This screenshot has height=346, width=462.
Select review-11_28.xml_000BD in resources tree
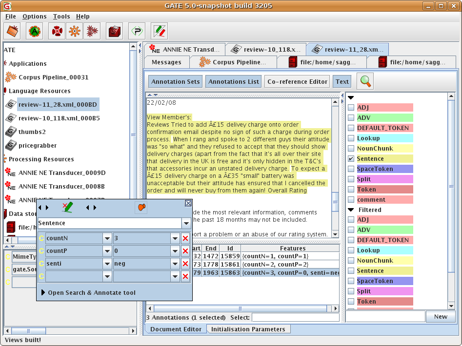[58, 104]
